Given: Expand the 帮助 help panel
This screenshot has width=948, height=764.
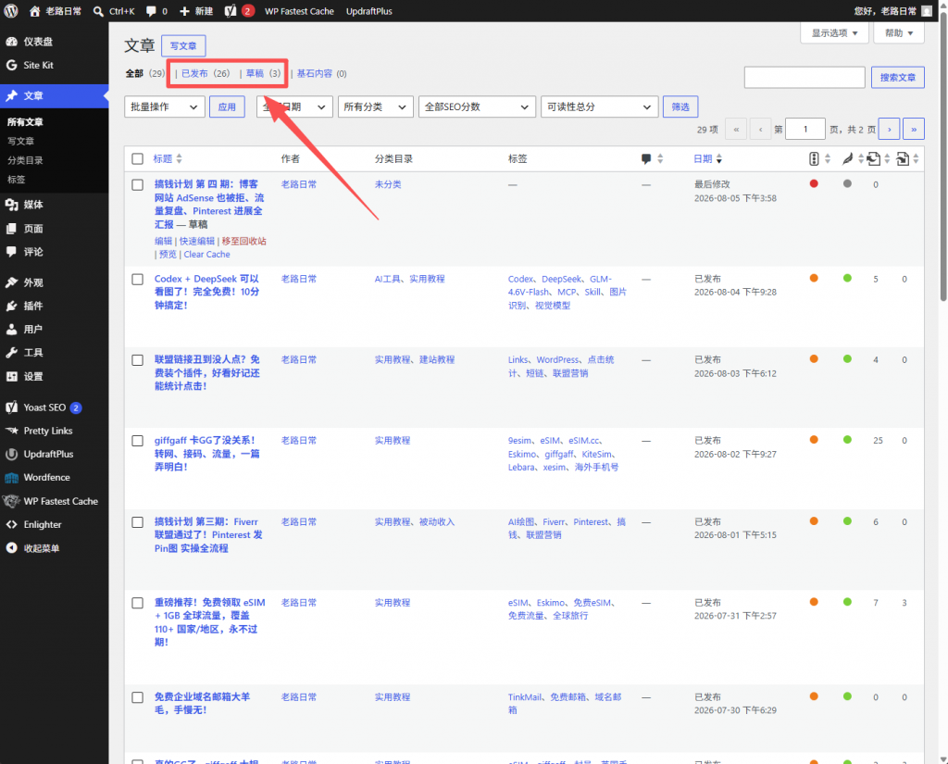Looking at the screenshot, I should pos(899,33).
